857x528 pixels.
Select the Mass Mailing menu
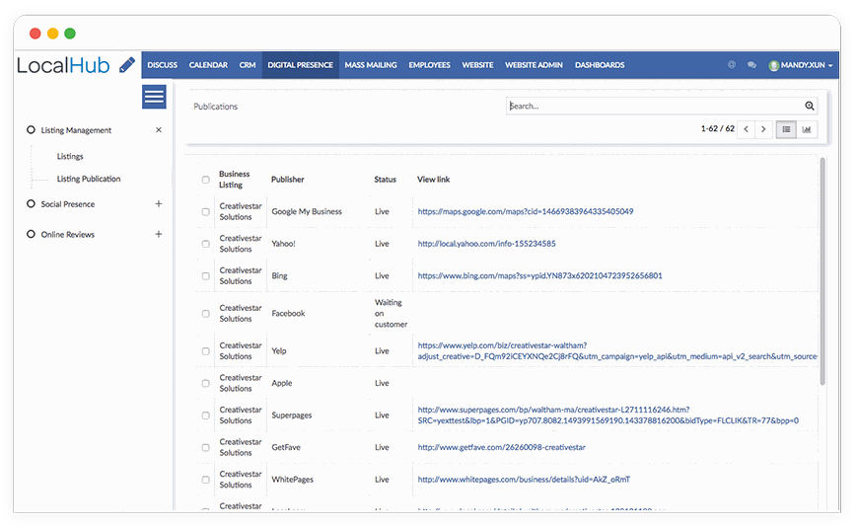pyautogui.click(x=371, y=65)
